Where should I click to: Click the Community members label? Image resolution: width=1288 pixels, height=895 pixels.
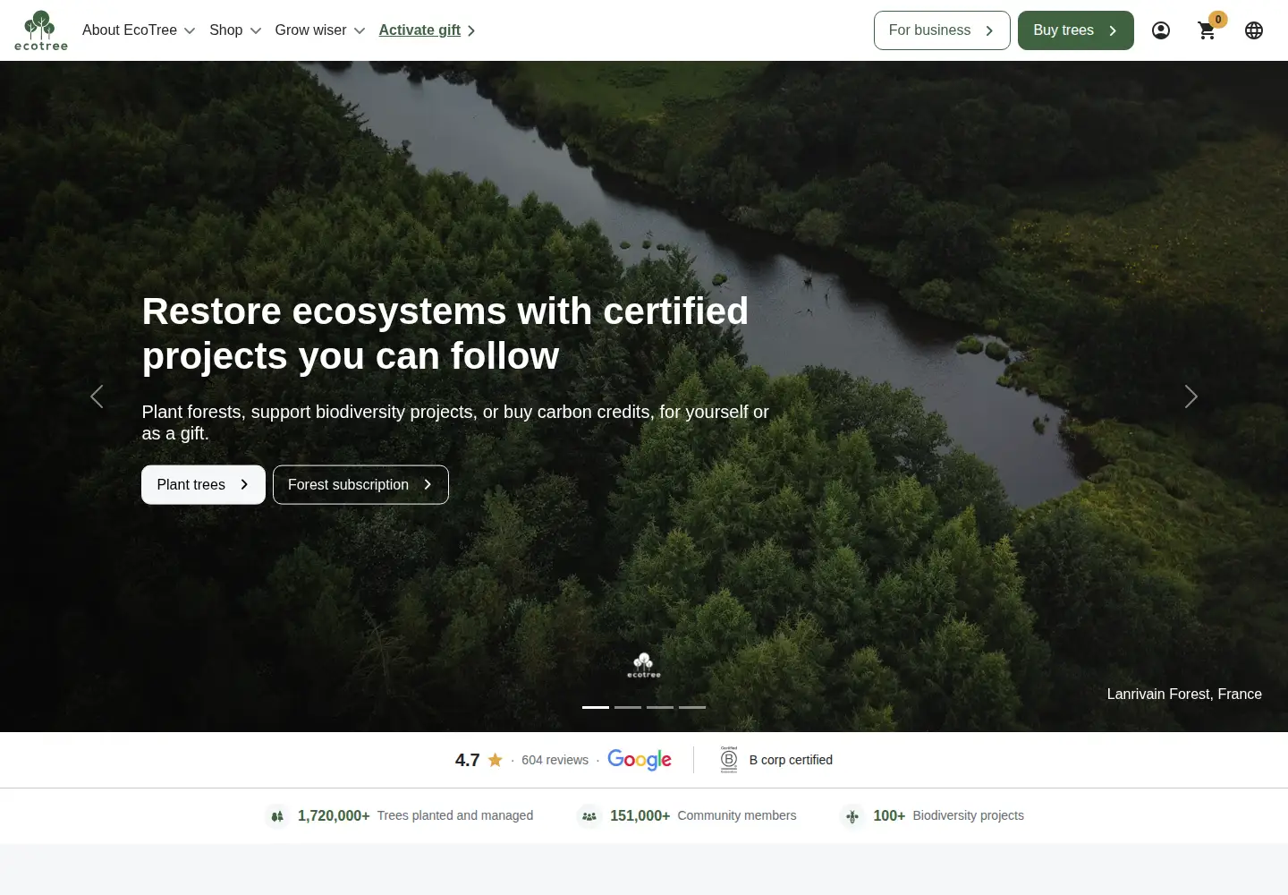click(x=737, y=816)
